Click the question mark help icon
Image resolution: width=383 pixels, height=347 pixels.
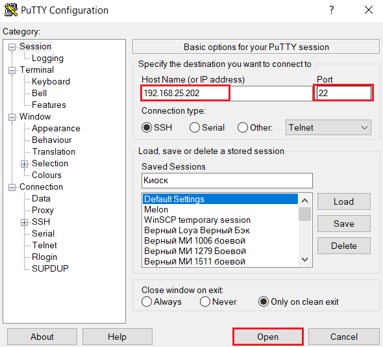click(331, 10)
